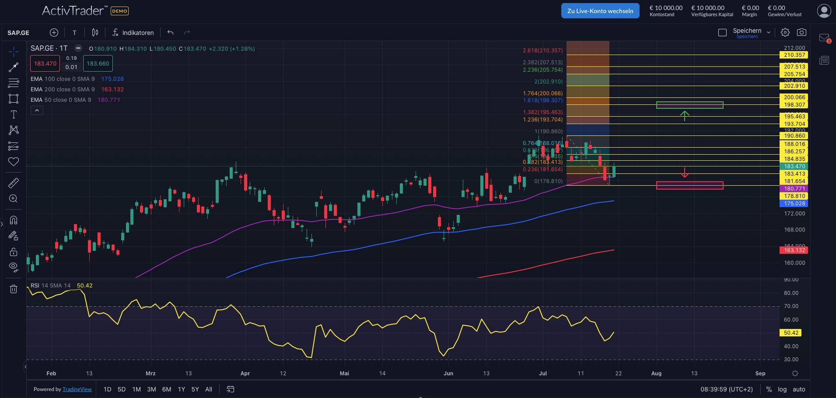Viewport: 836px width, 398px height.
Task: Select the trend line drawing tool
Action: pos(14,67)
